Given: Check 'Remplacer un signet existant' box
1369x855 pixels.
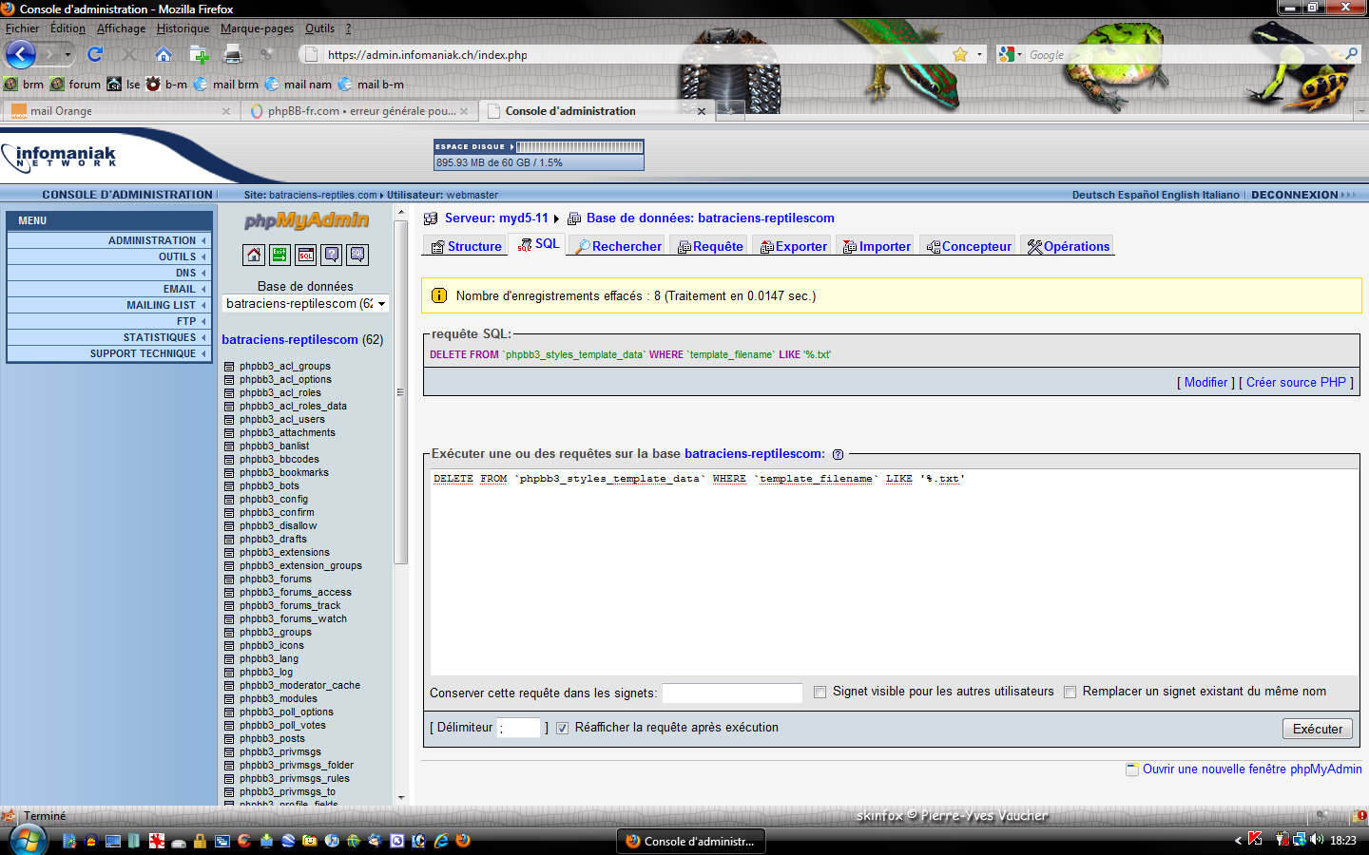Looking at the screenshot, I should click(1070, 693).
